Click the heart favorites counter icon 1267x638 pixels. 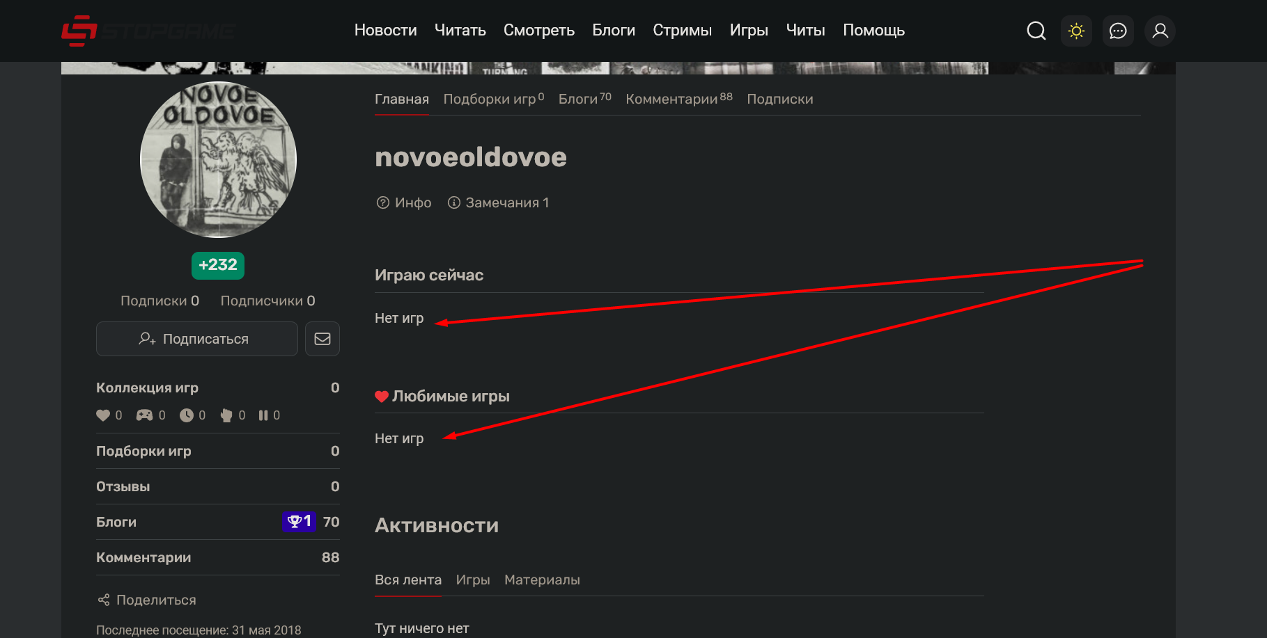coord(103,415)
